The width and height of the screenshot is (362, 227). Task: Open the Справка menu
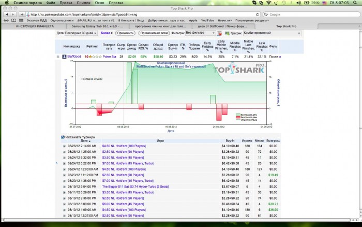pos(116,3)
